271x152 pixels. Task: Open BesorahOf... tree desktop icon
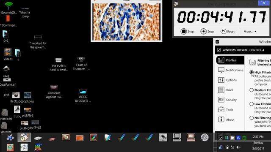8,8
